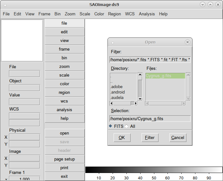Maximize the SAOImage ds9 window

click(210, 5)
